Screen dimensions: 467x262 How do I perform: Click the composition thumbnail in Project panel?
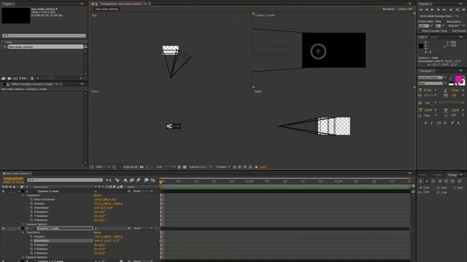(x=16, y=15)
